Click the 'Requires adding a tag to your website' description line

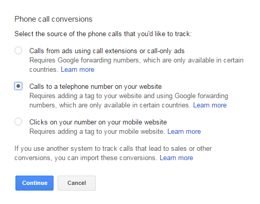(x=129, y=96)
